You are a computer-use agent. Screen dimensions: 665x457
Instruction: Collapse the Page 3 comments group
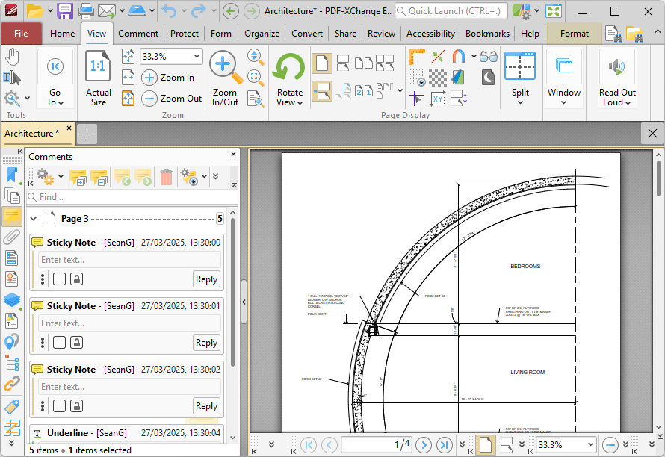tap(34, 219)
